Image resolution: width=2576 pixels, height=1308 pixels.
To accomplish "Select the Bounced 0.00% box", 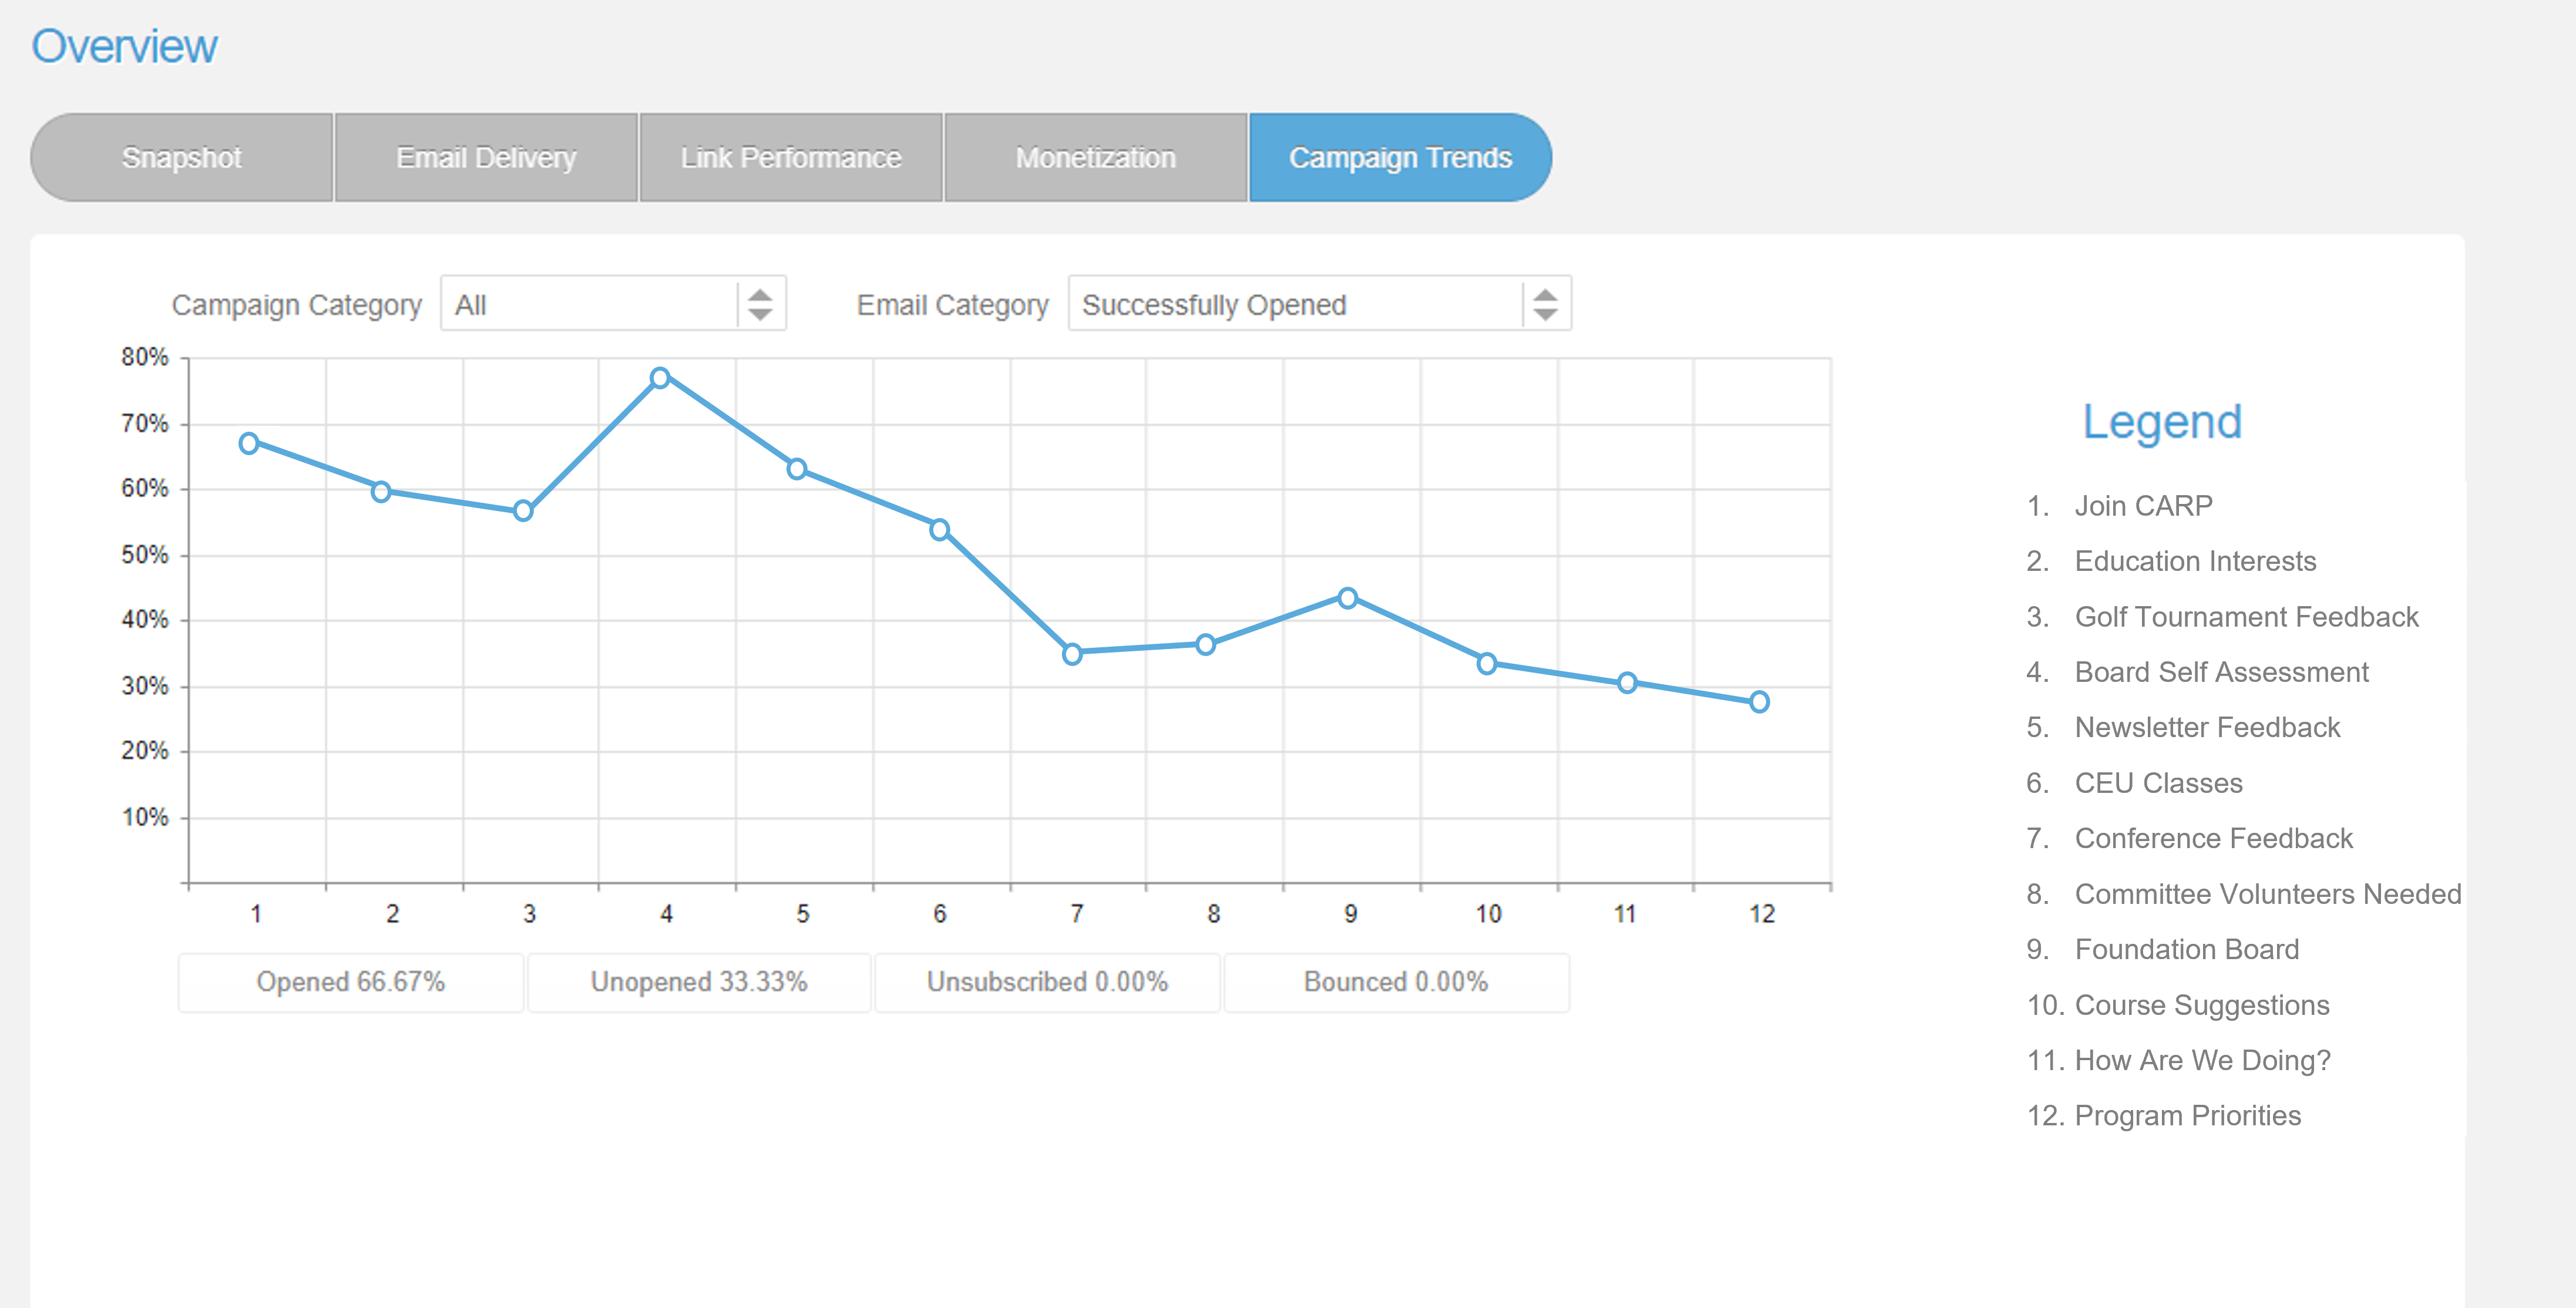I will tap(1396, 982).
